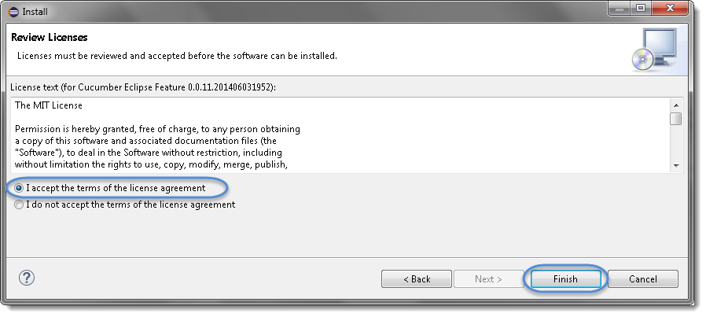Click the install wizard computer and CD graphic
Screen dimensions: 706x317
pos(654,50)
